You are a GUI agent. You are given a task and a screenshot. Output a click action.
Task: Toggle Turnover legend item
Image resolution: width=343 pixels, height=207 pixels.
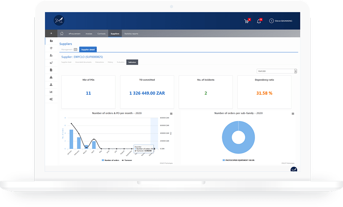pos(127,160)
